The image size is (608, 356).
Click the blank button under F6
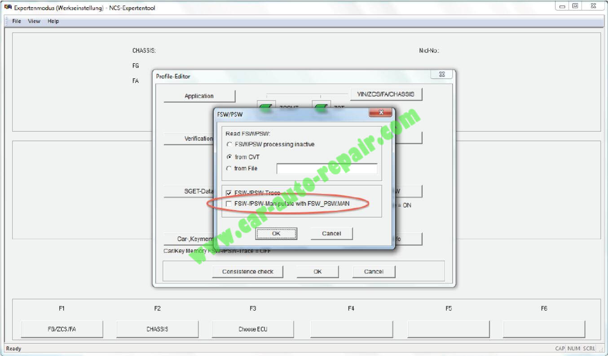coord(544,329)
